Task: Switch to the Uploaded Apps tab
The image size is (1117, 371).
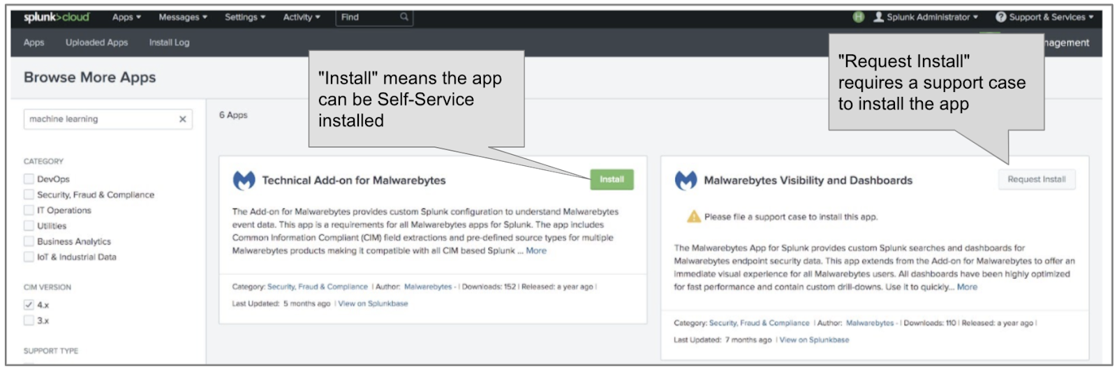Action: point(96,43)
